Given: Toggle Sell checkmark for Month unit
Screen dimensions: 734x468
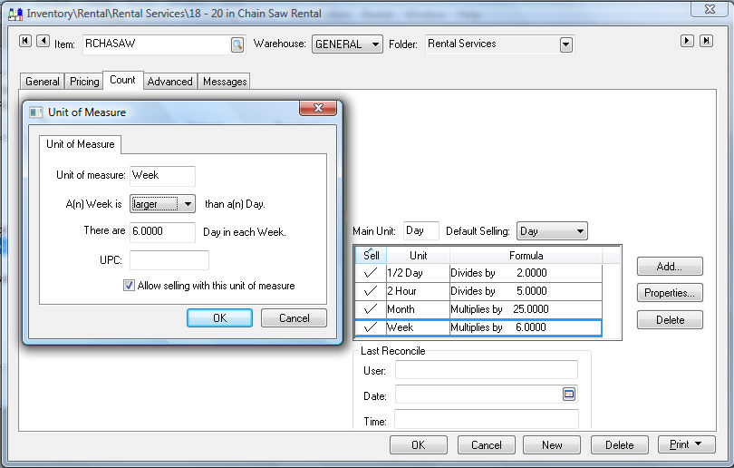Looking at the screenshot, I should [x=370, y=309].
